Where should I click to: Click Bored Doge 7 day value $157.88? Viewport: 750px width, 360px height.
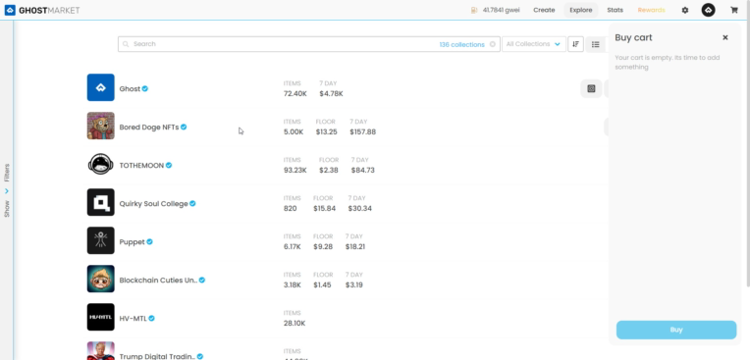[362, 132]
